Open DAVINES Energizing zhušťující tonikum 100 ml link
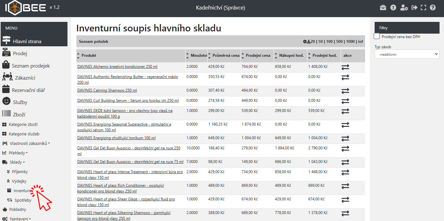 116,138
